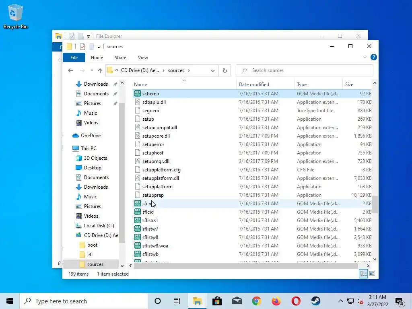Click the file list vertical scrollbar thumb
The width and height of the screenshot is (412, 309).
[x=375, y=205]
